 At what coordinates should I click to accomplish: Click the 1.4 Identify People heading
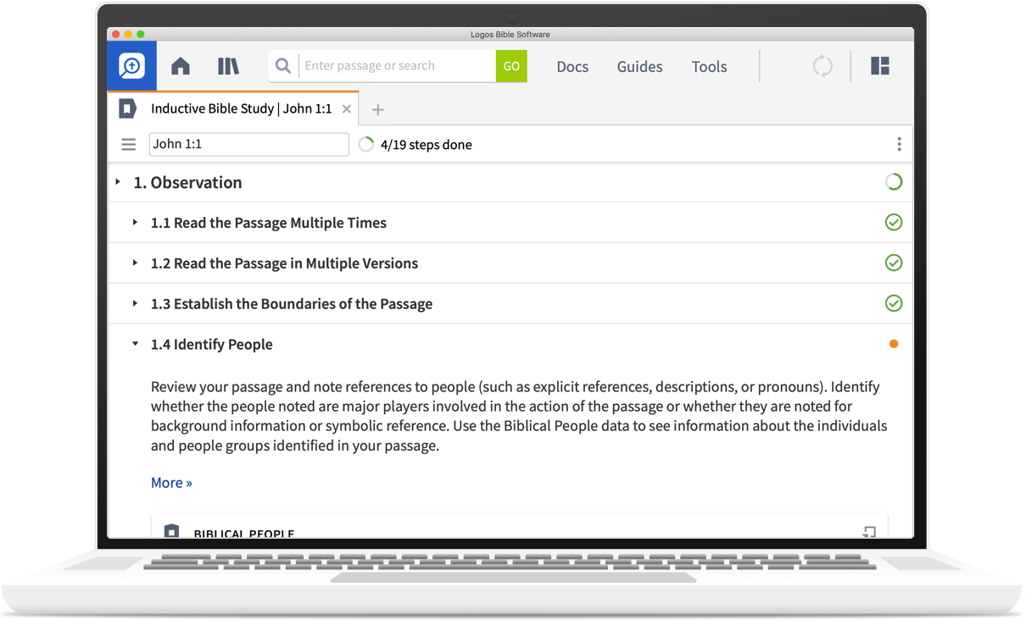point(211,344)
